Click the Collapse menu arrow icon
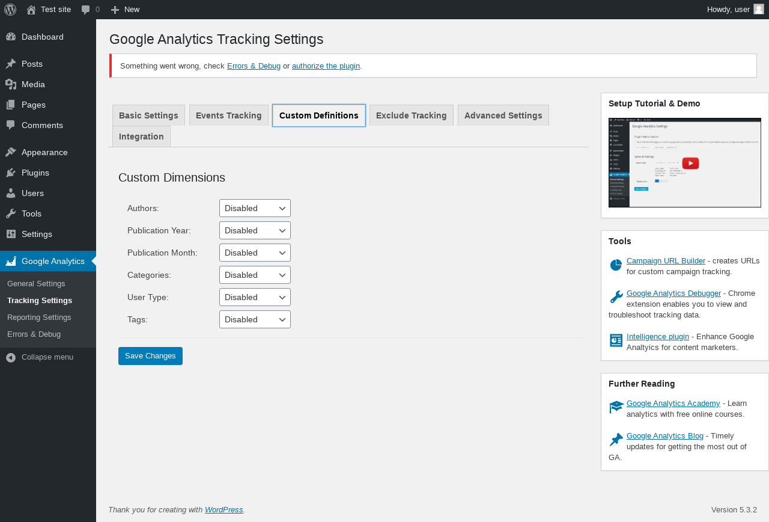This screenshot has width=769, height=522. pyautogui.click(x=11, y=357)
